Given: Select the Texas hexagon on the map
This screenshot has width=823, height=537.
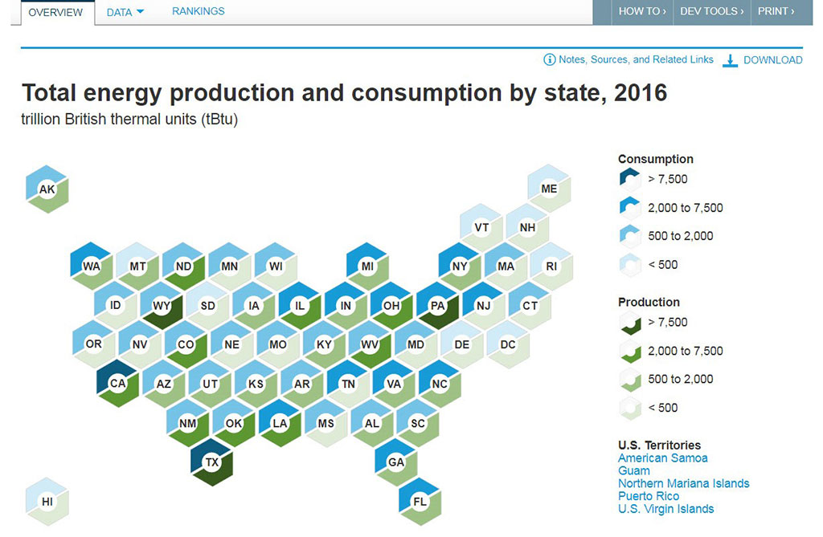Looking at the screenshot, I should tap(211, 462).
